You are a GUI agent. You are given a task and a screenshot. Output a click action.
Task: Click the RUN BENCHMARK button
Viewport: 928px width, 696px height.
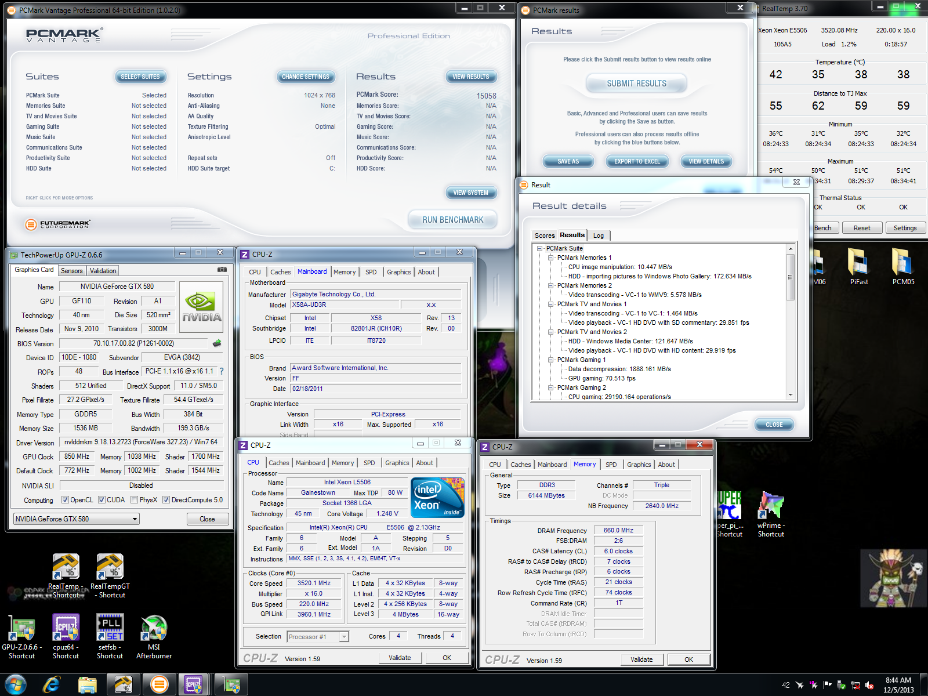[x=453, y=220]
